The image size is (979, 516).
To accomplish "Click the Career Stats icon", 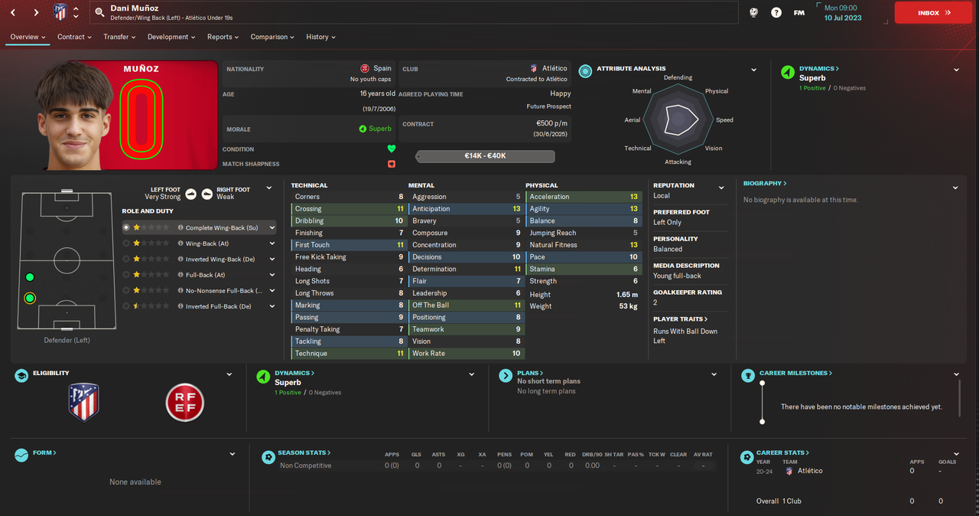I will (x=747, y=456).
